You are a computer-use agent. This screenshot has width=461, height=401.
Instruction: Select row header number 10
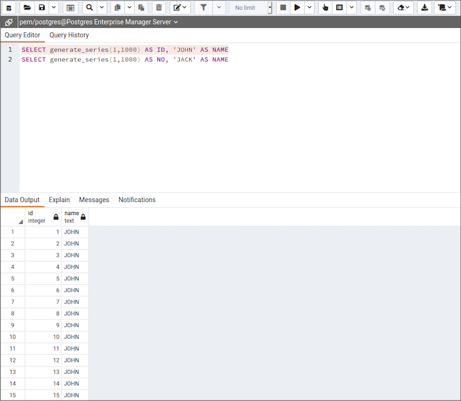[x=13, y=337]
